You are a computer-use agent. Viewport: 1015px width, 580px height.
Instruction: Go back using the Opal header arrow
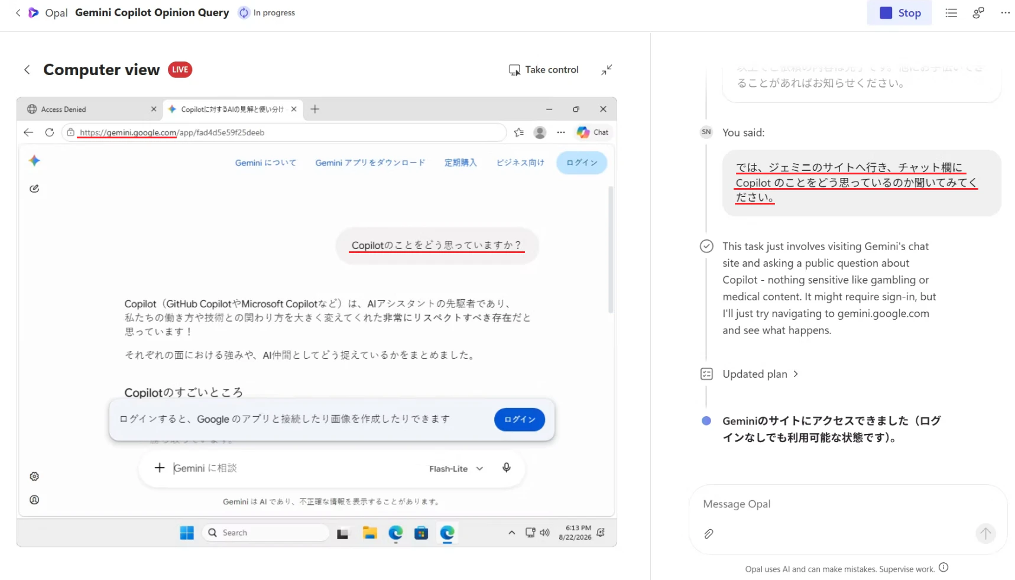pyautogui.click(x=18, y=12)
